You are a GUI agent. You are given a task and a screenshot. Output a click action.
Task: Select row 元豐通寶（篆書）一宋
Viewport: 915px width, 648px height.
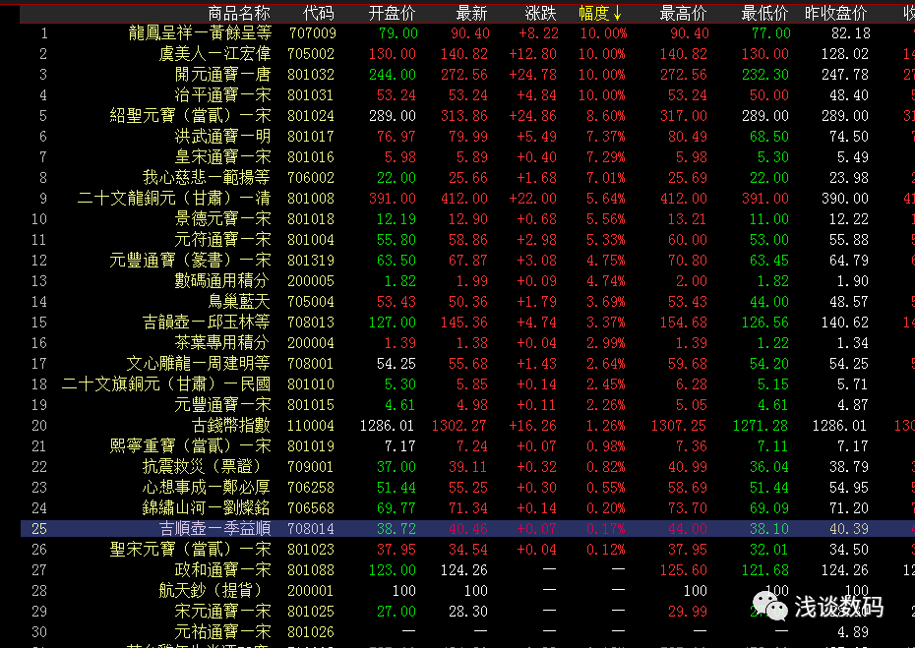click(x=466, y=261)
